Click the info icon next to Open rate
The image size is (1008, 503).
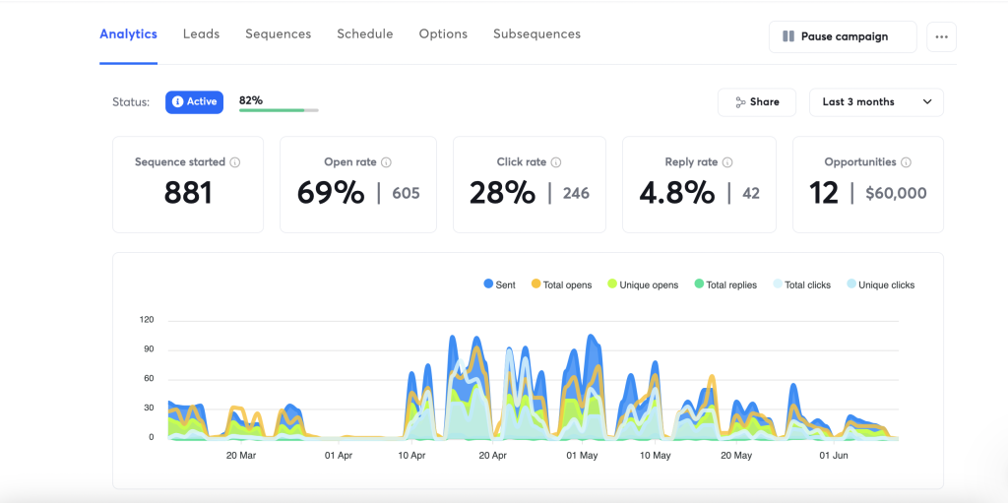tap(387, 162)
